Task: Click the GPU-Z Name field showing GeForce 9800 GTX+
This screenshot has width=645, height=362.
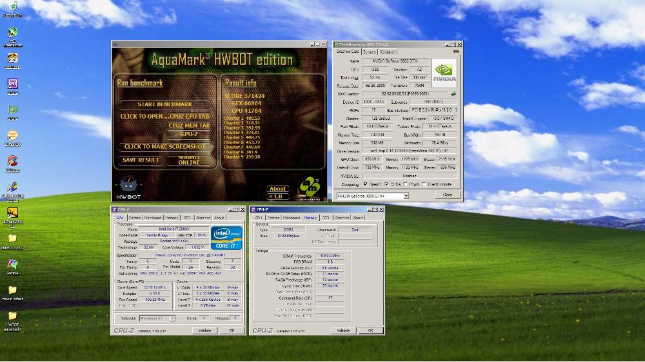Action: pyautogui.click(x=395, y=61)
